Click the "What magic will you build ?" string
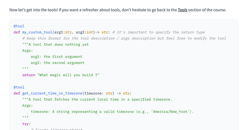This screenshot has height=130, width=240. [68, 75]
